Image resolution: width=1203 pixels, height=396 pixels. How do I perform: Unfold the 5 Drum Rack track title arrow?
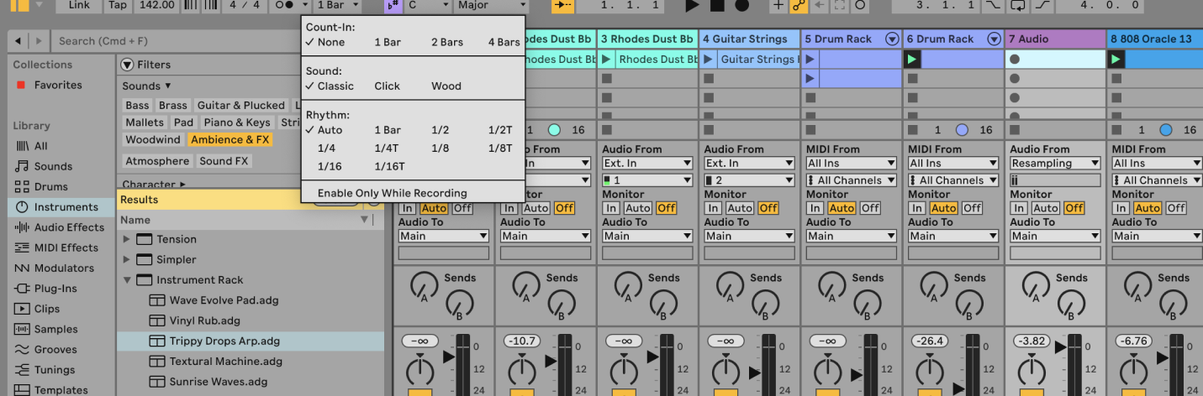(x=892, y=39)
